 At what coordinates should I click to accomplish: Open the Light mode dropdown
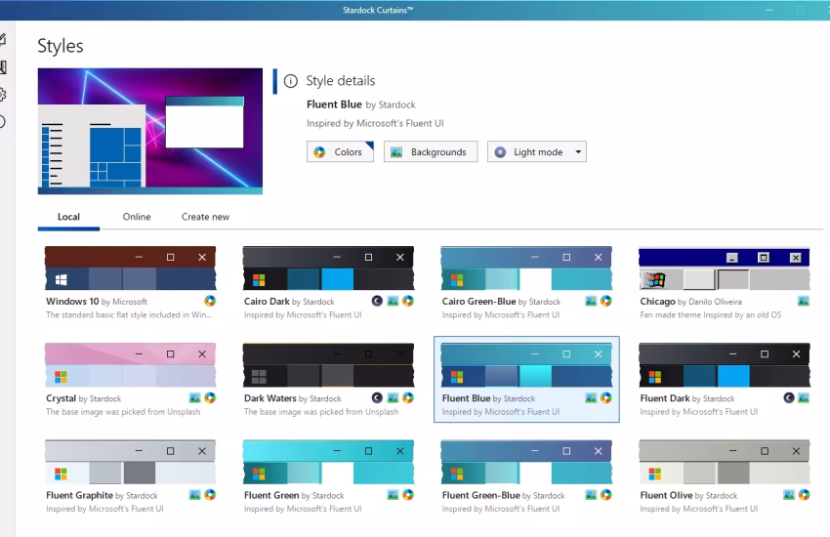[x=537, y=152]
